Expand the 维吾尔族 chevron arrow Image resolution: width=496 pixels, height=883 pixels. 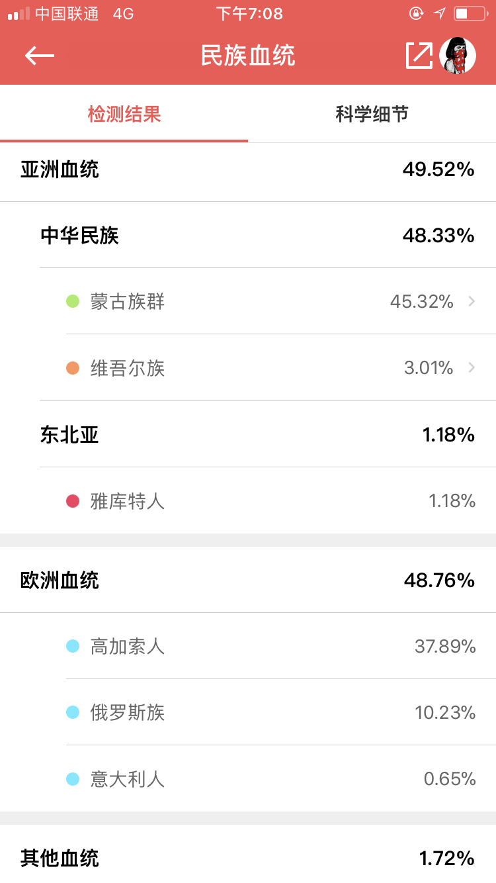(472, 367)
